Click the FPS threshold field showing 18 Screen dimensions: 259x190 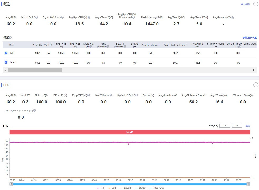pos(224,126)
